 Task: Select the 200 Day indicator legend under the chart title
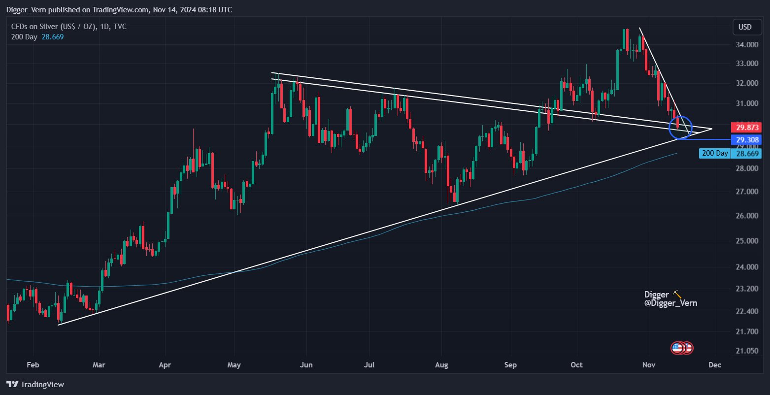37,37
